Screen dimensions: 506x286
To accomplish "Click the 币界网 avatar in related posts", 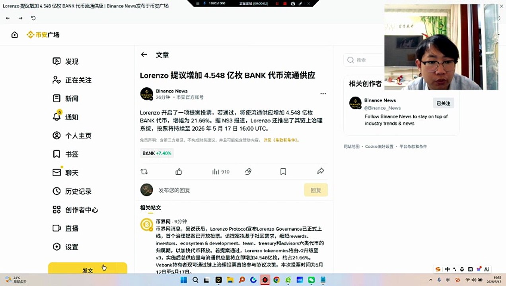I will (x=147, y=224).
